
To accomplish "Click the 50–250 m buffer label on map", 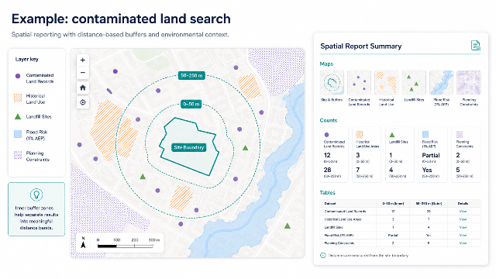I will point(191,76).
